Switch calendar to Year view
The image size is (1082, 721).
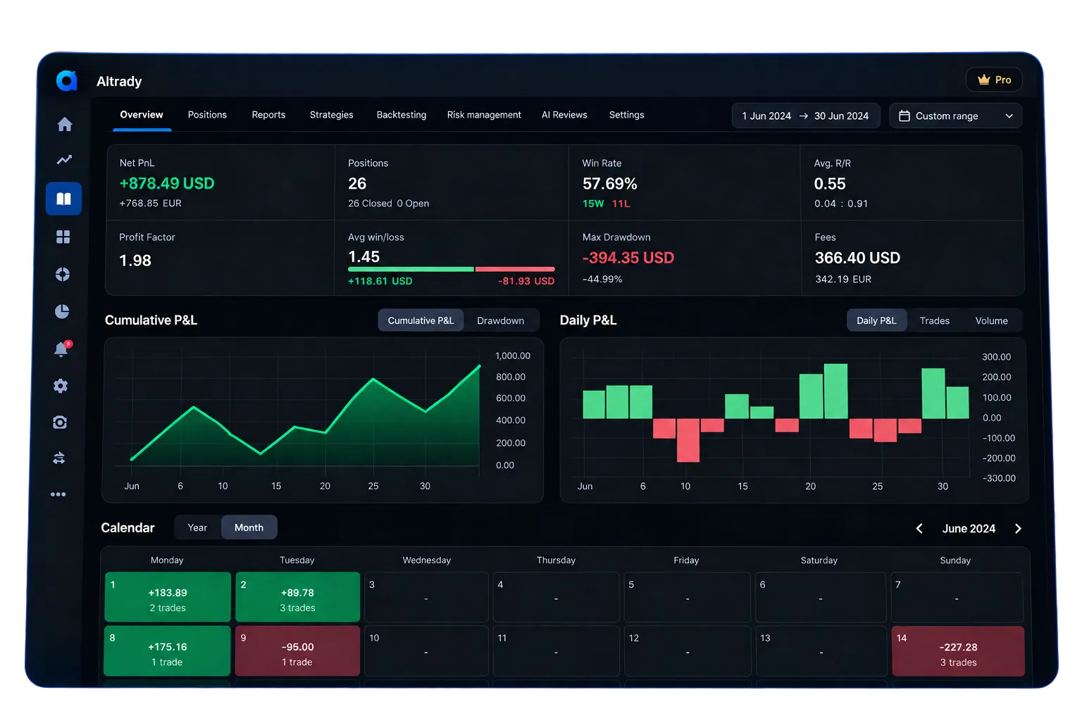197,527
